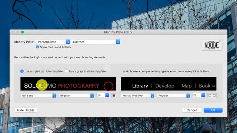This screenshot has height=133, width=237.
Task: Open module picker Regular style dropdown
Action: [x=173, y=95]
